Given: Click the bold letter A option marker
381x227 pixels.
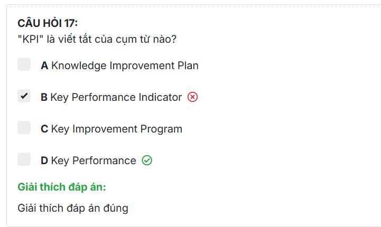Looking at the screenshot, I should (44, 65).
